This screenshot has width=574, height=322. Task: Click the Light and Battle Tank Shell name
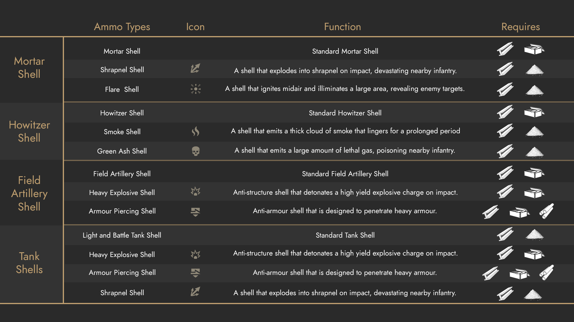(x=122, y=235)
